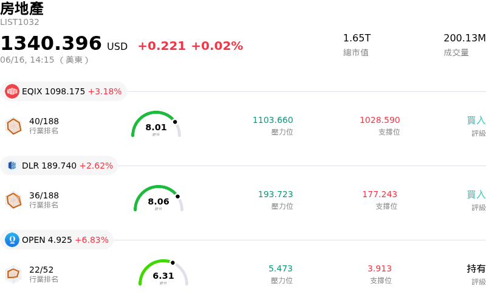This screenshot has height=297, width=486.
Task: Click the DLR blue company logo
Action: pos(12,166)
